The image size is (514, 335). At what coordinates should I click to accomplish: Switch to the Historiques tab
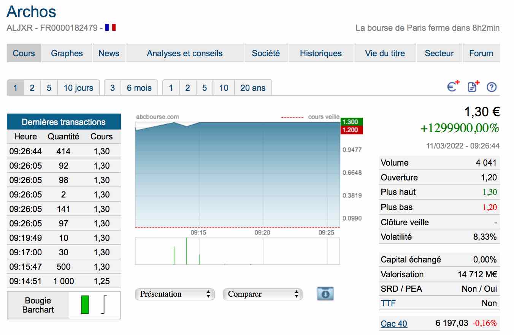[x=321, y=53]
